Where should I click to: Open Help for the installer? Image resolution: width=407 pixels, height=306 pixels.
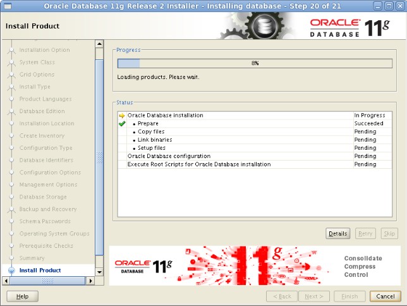tap(22, 297)
